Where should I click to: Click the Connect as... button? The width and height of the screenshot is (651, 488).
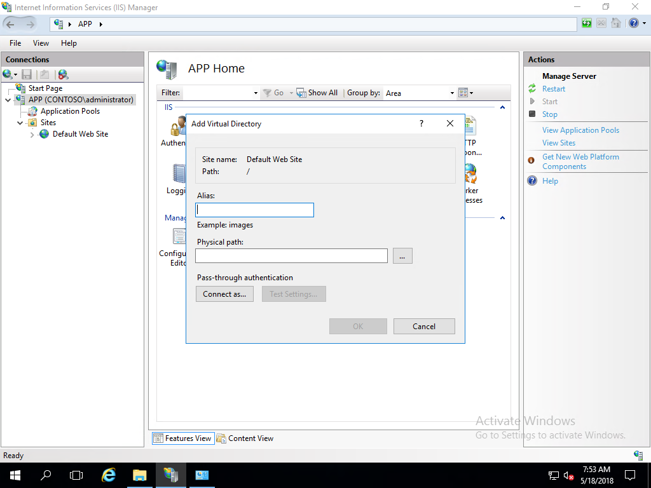(224, 294)
